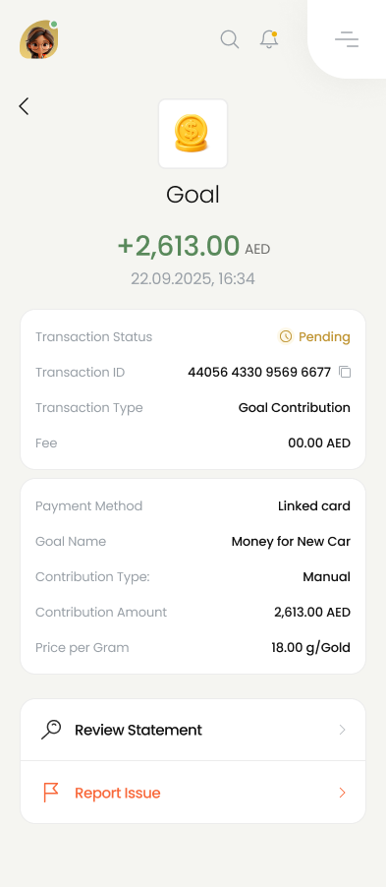Open notifications bell icon
Image resolution: width=386 pixels, height=887 pixels.
click(269, 39)
